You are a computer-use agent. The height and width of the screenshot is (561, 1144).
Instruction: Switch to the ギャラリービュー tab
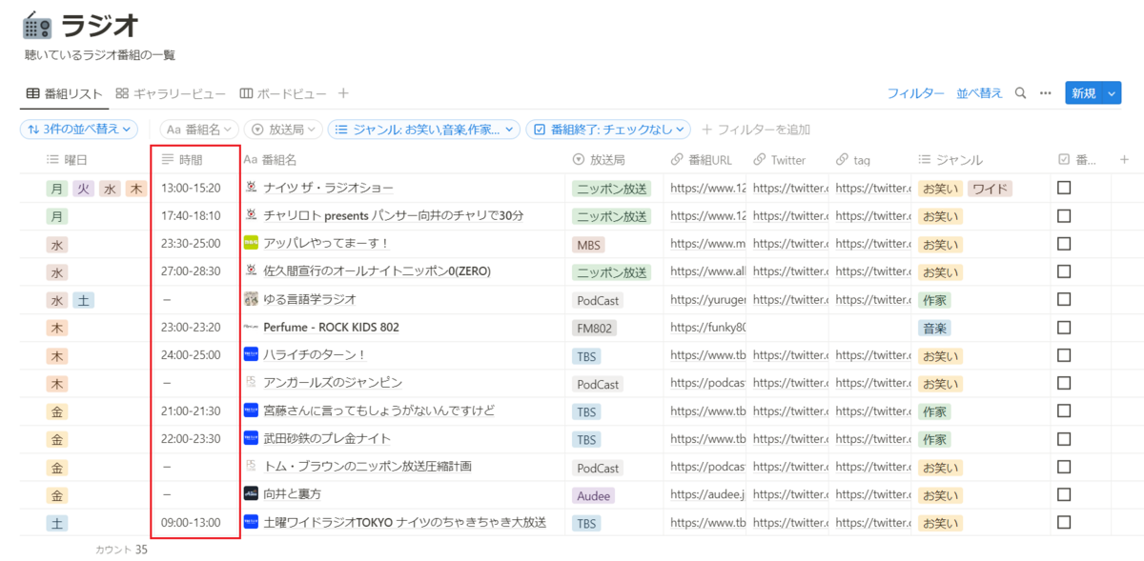171,93
